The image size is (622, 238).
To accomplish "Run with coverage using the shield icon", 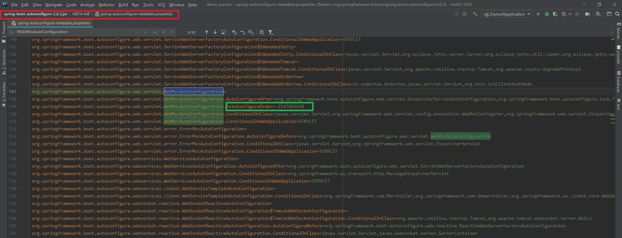I will [555, 14].
